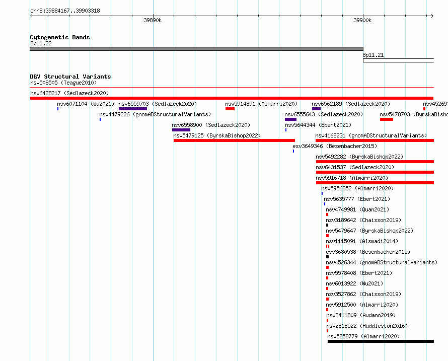Image resolution: width=448 pixels, height=361 pixels.
Task: Click the white 8p11.21 cytogenetic band
Action: 399,60
